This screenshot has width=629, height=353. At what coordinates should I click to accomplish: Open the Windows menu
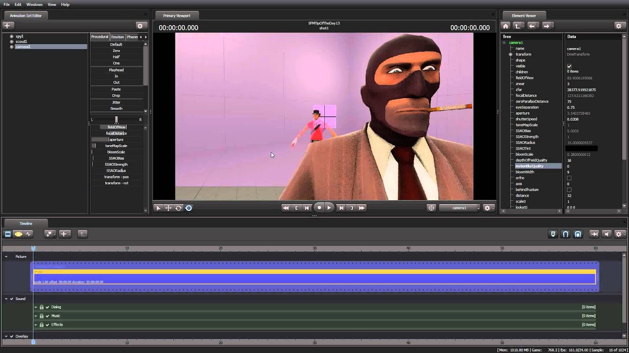pos(34,4)
